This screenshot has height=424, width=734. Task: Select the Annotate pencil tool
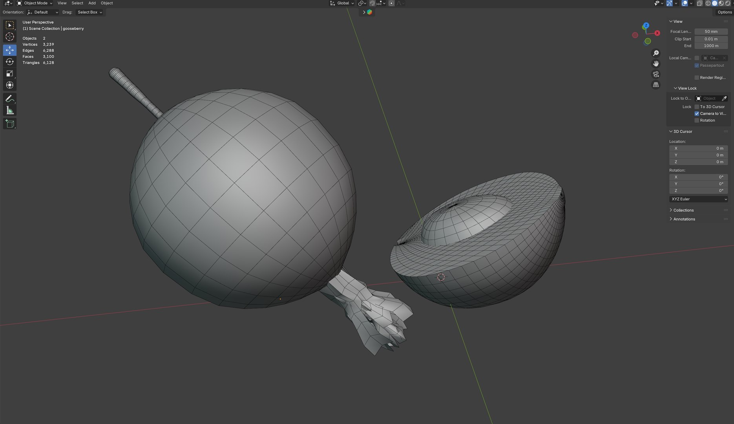[10, 99]
